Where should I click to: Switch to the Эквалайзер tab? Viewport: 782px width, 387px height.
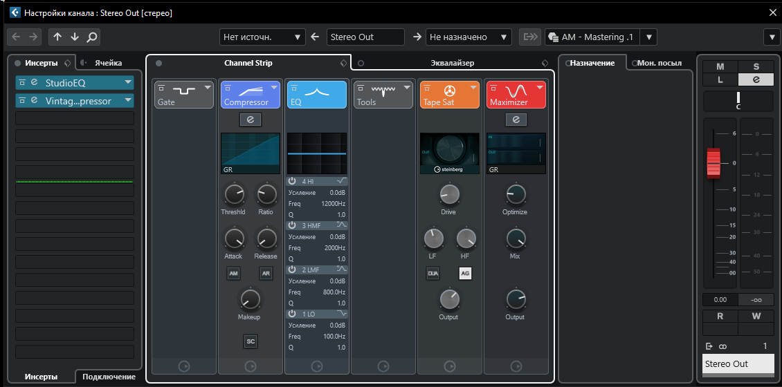(x=453, y=64)
